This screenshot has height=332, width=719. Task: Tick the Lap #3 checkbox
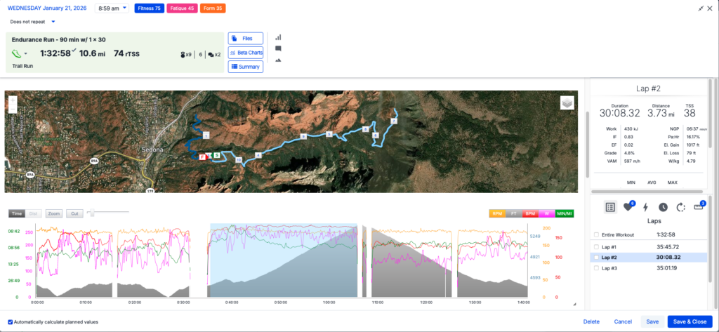click(x=597, y=268)
